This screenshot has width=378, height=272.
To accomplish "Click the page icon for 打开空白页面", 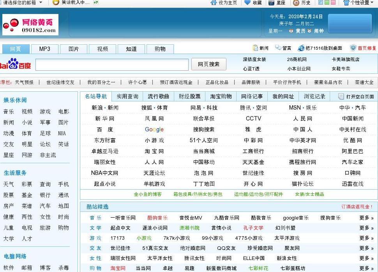I will (x=341, y=97).
